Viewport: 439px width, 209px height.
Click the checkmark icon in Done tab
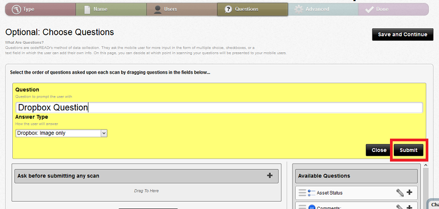pyautogui.click(x=370, y=10)
